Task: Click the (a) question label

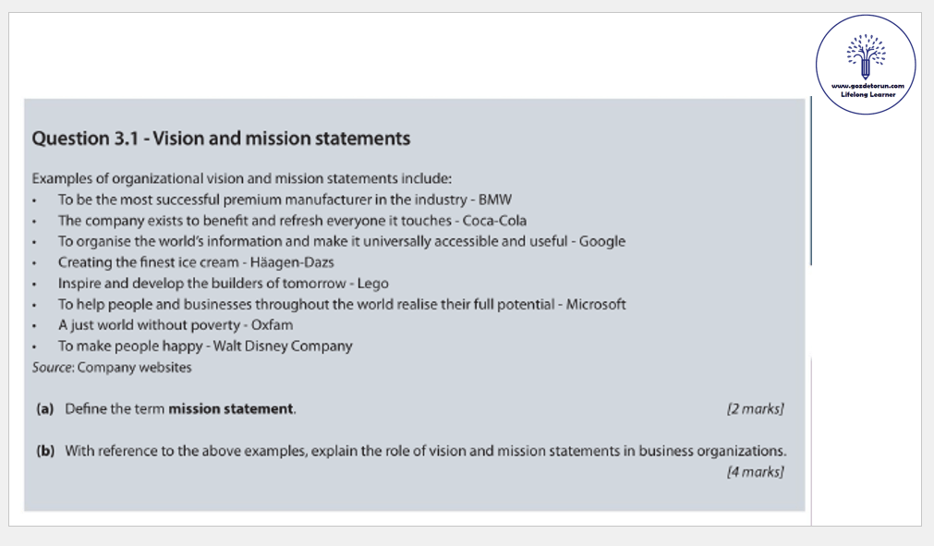Action: click(44, 408)
